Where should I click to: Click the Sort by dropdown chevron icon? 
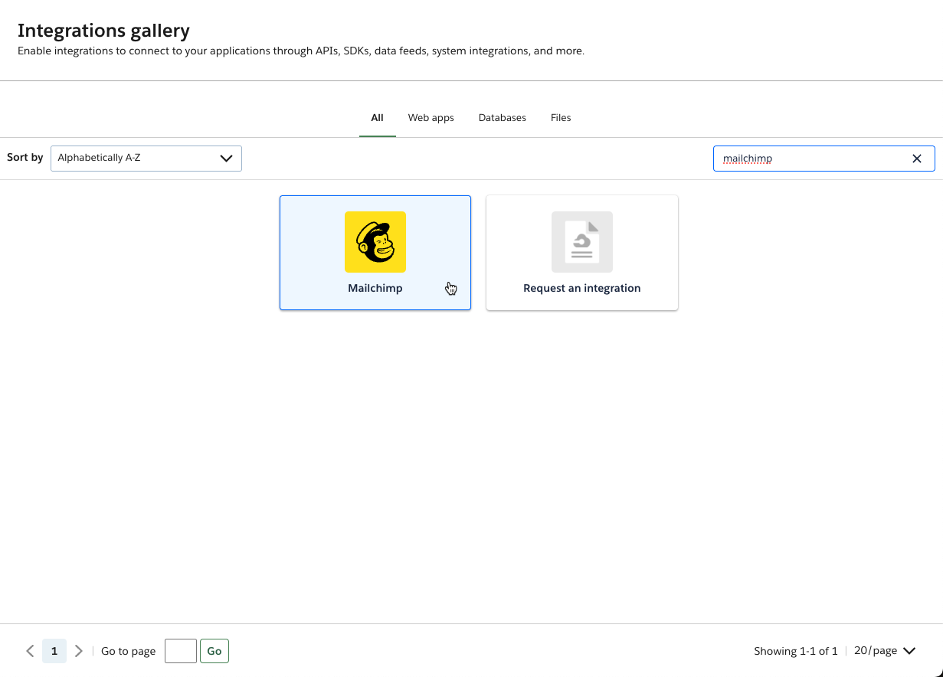pos(226,158)
